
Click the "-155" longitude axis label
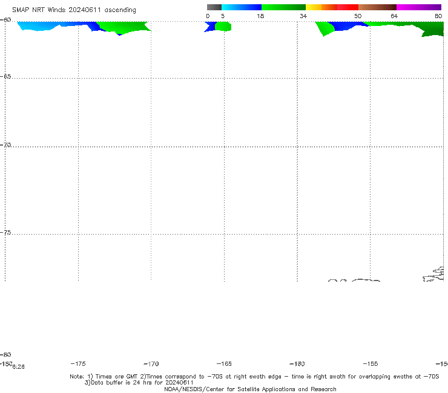(x=371, y=364)
